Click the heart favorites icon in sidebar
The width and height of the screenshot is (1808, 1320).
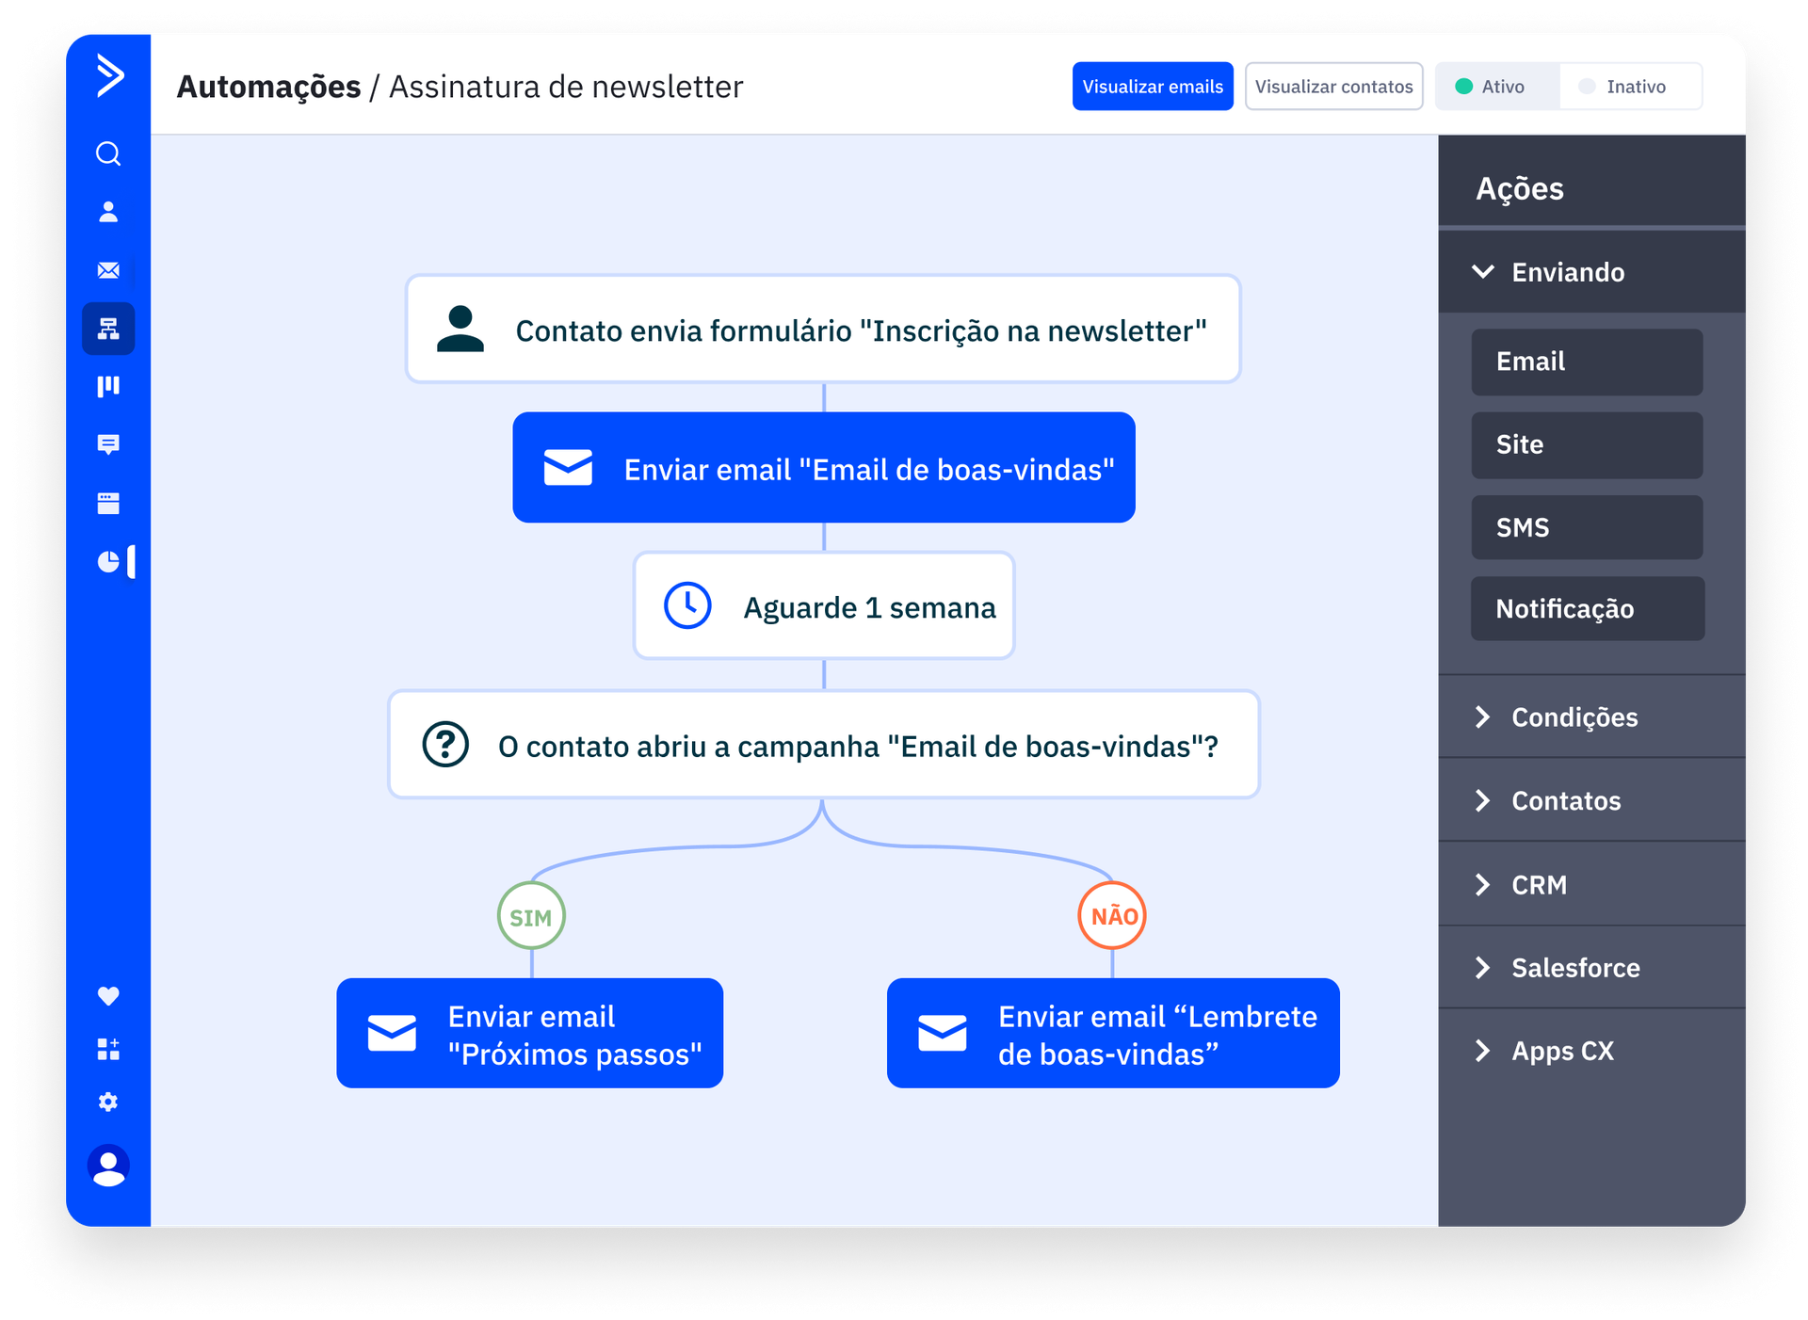108,995
